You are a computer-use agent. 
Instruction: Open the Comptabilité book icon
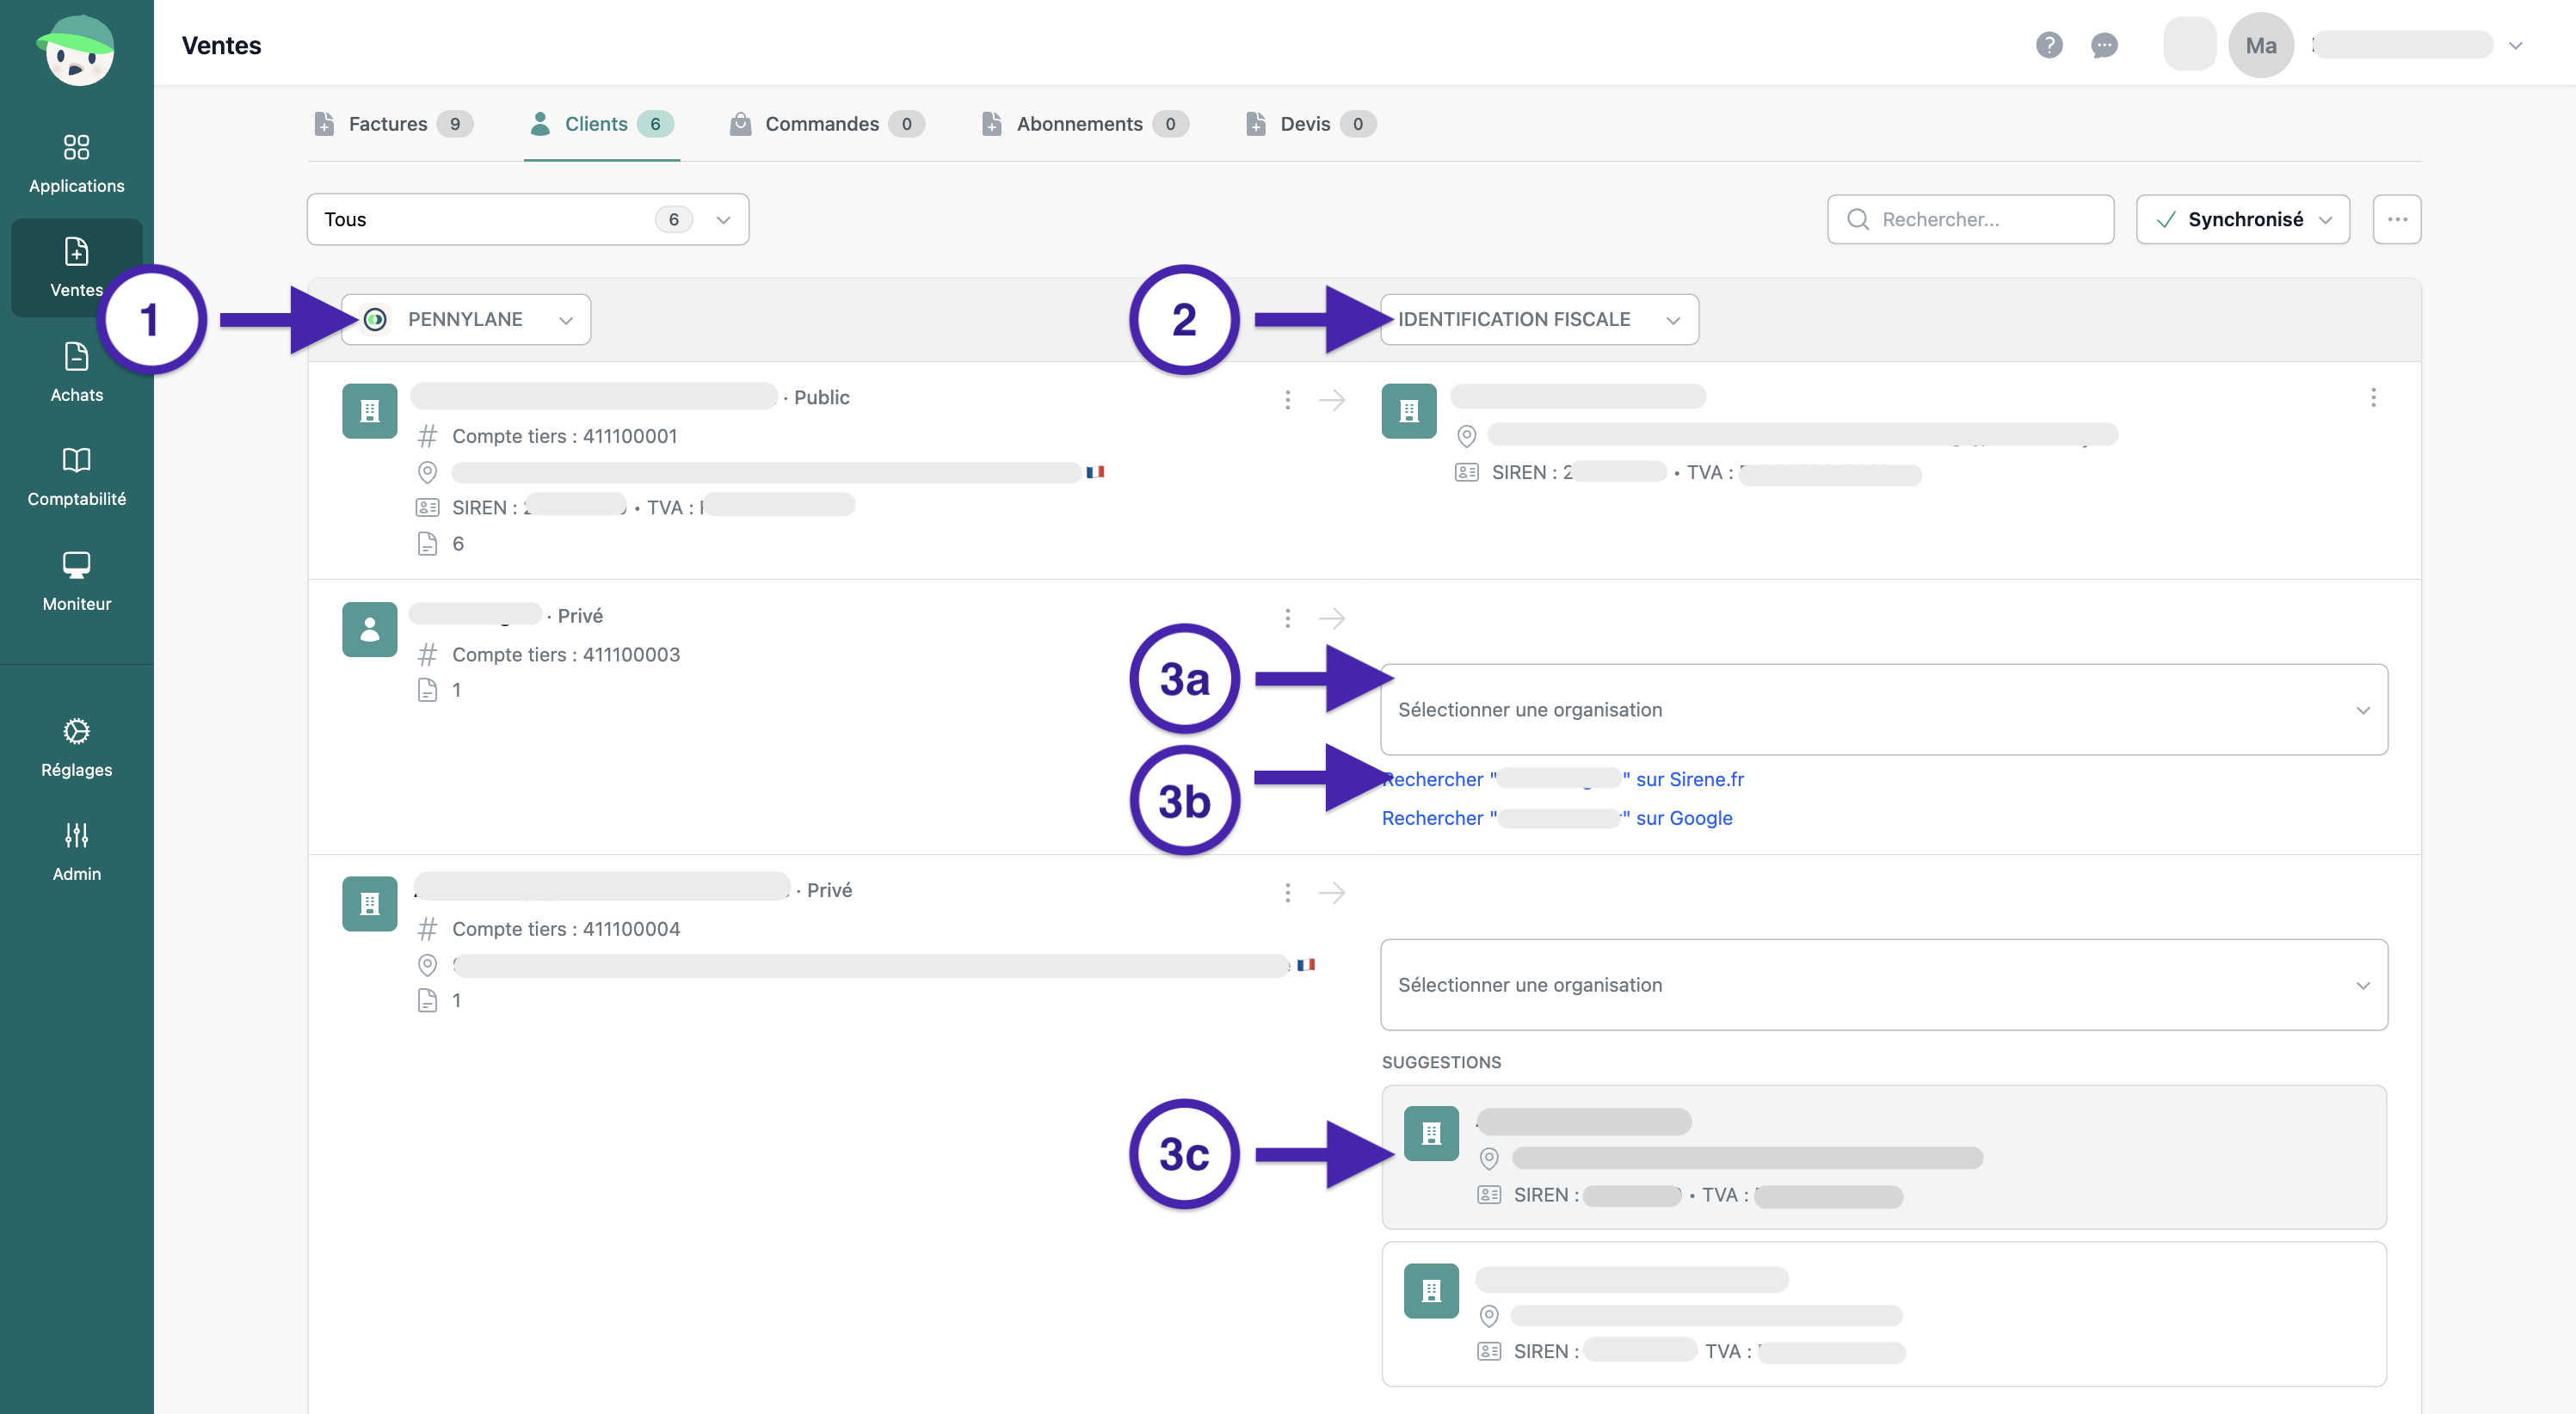pyautogui.click(x=76, y=460)
